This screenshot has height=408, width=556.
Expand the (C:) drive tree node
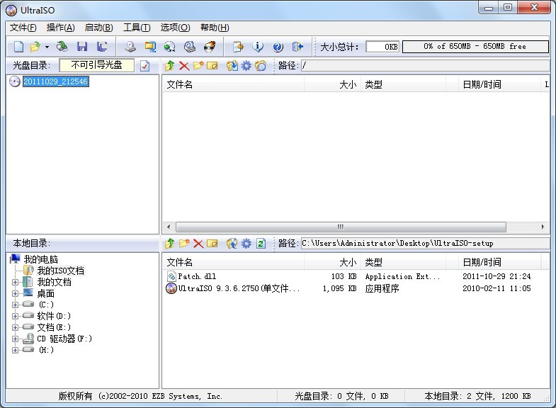[16, 305]
